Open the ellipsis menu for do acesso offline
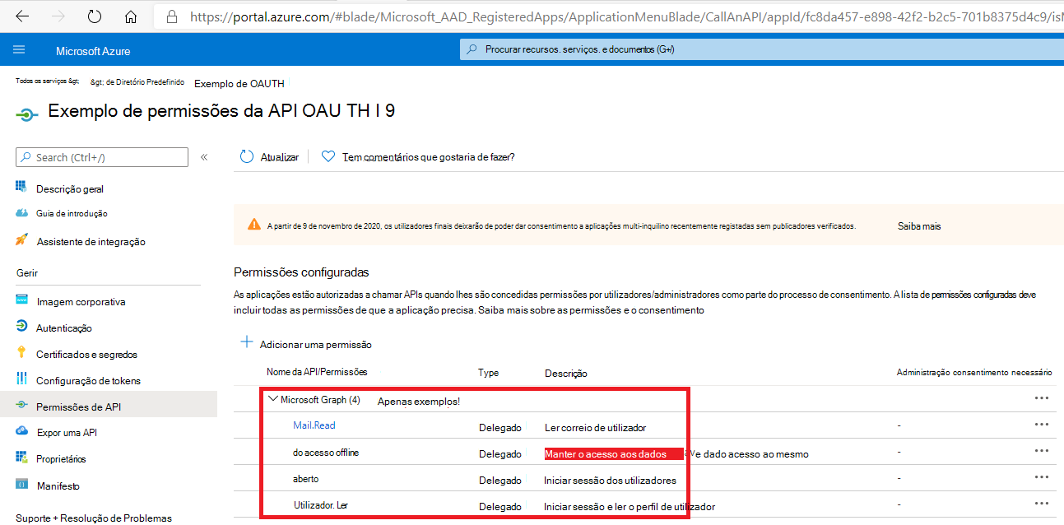Viewport: 1064px width, 525px height. click(1042, 451)
